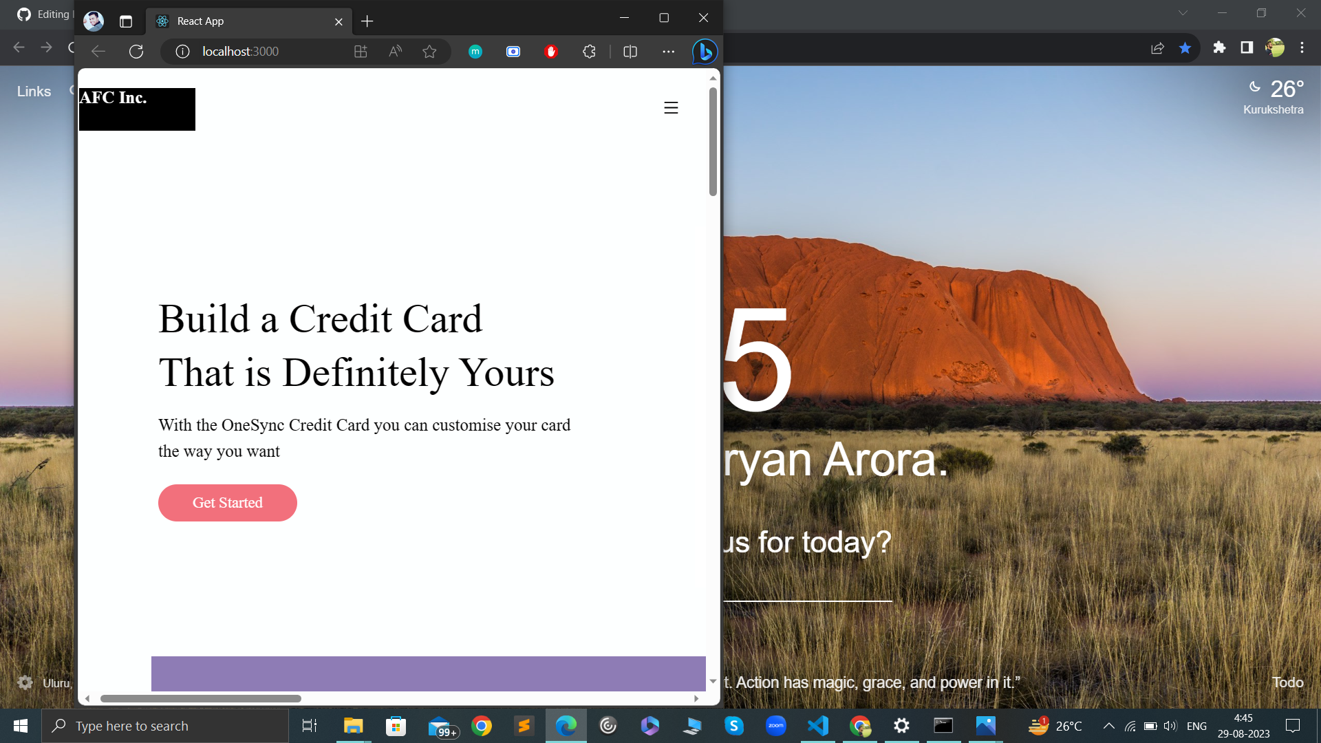Click the horizontal scrollbar thumb

[x=201, y=698]
